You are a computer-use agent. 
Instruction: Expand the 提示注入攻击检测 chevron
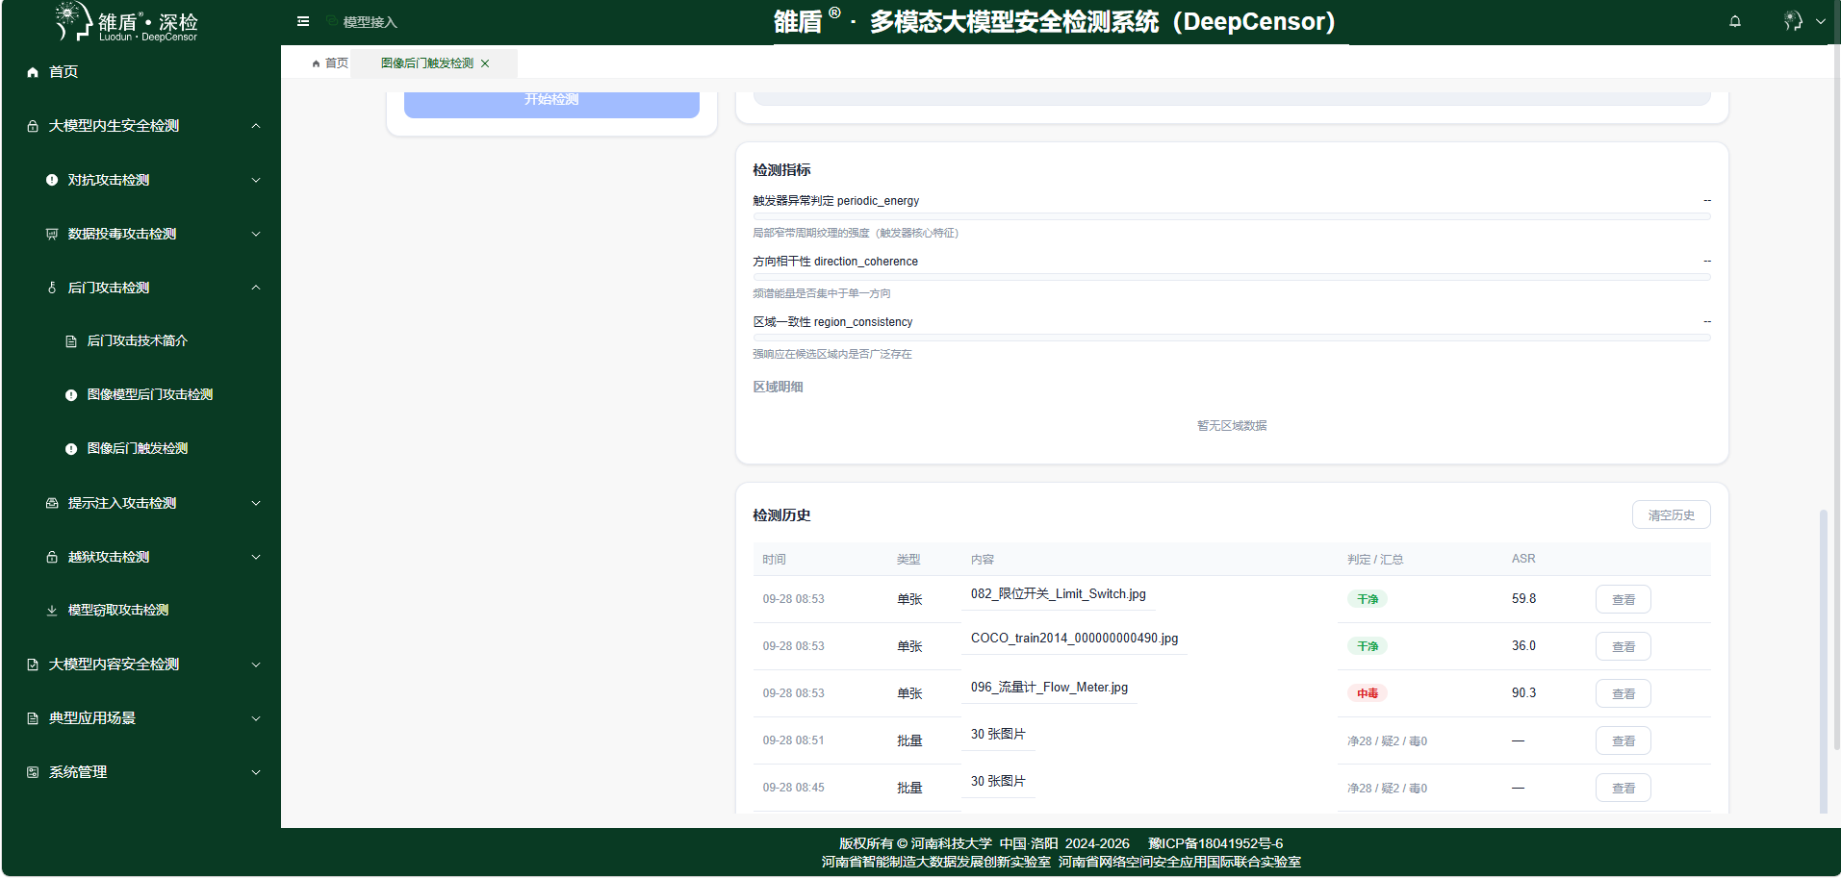pyautogui.click(x=256, y=503)
